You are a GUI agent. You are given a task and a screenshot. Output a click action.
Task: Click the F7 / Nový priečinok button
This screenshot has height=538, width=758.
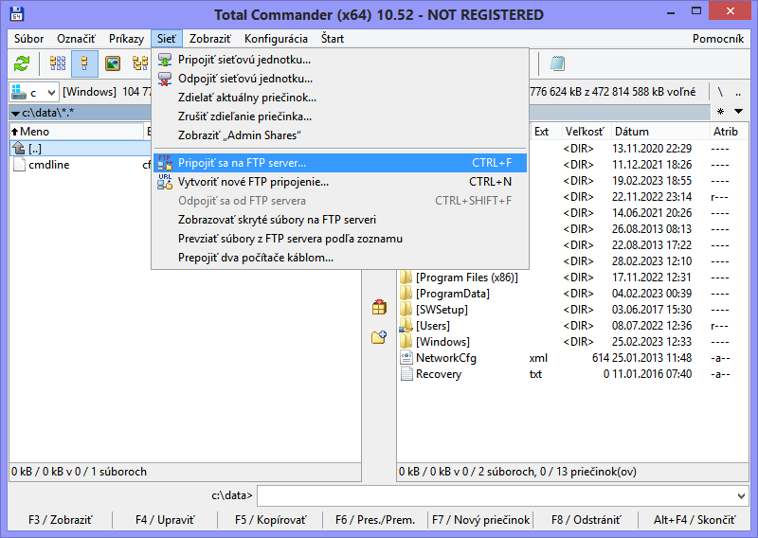click(480, 520)
